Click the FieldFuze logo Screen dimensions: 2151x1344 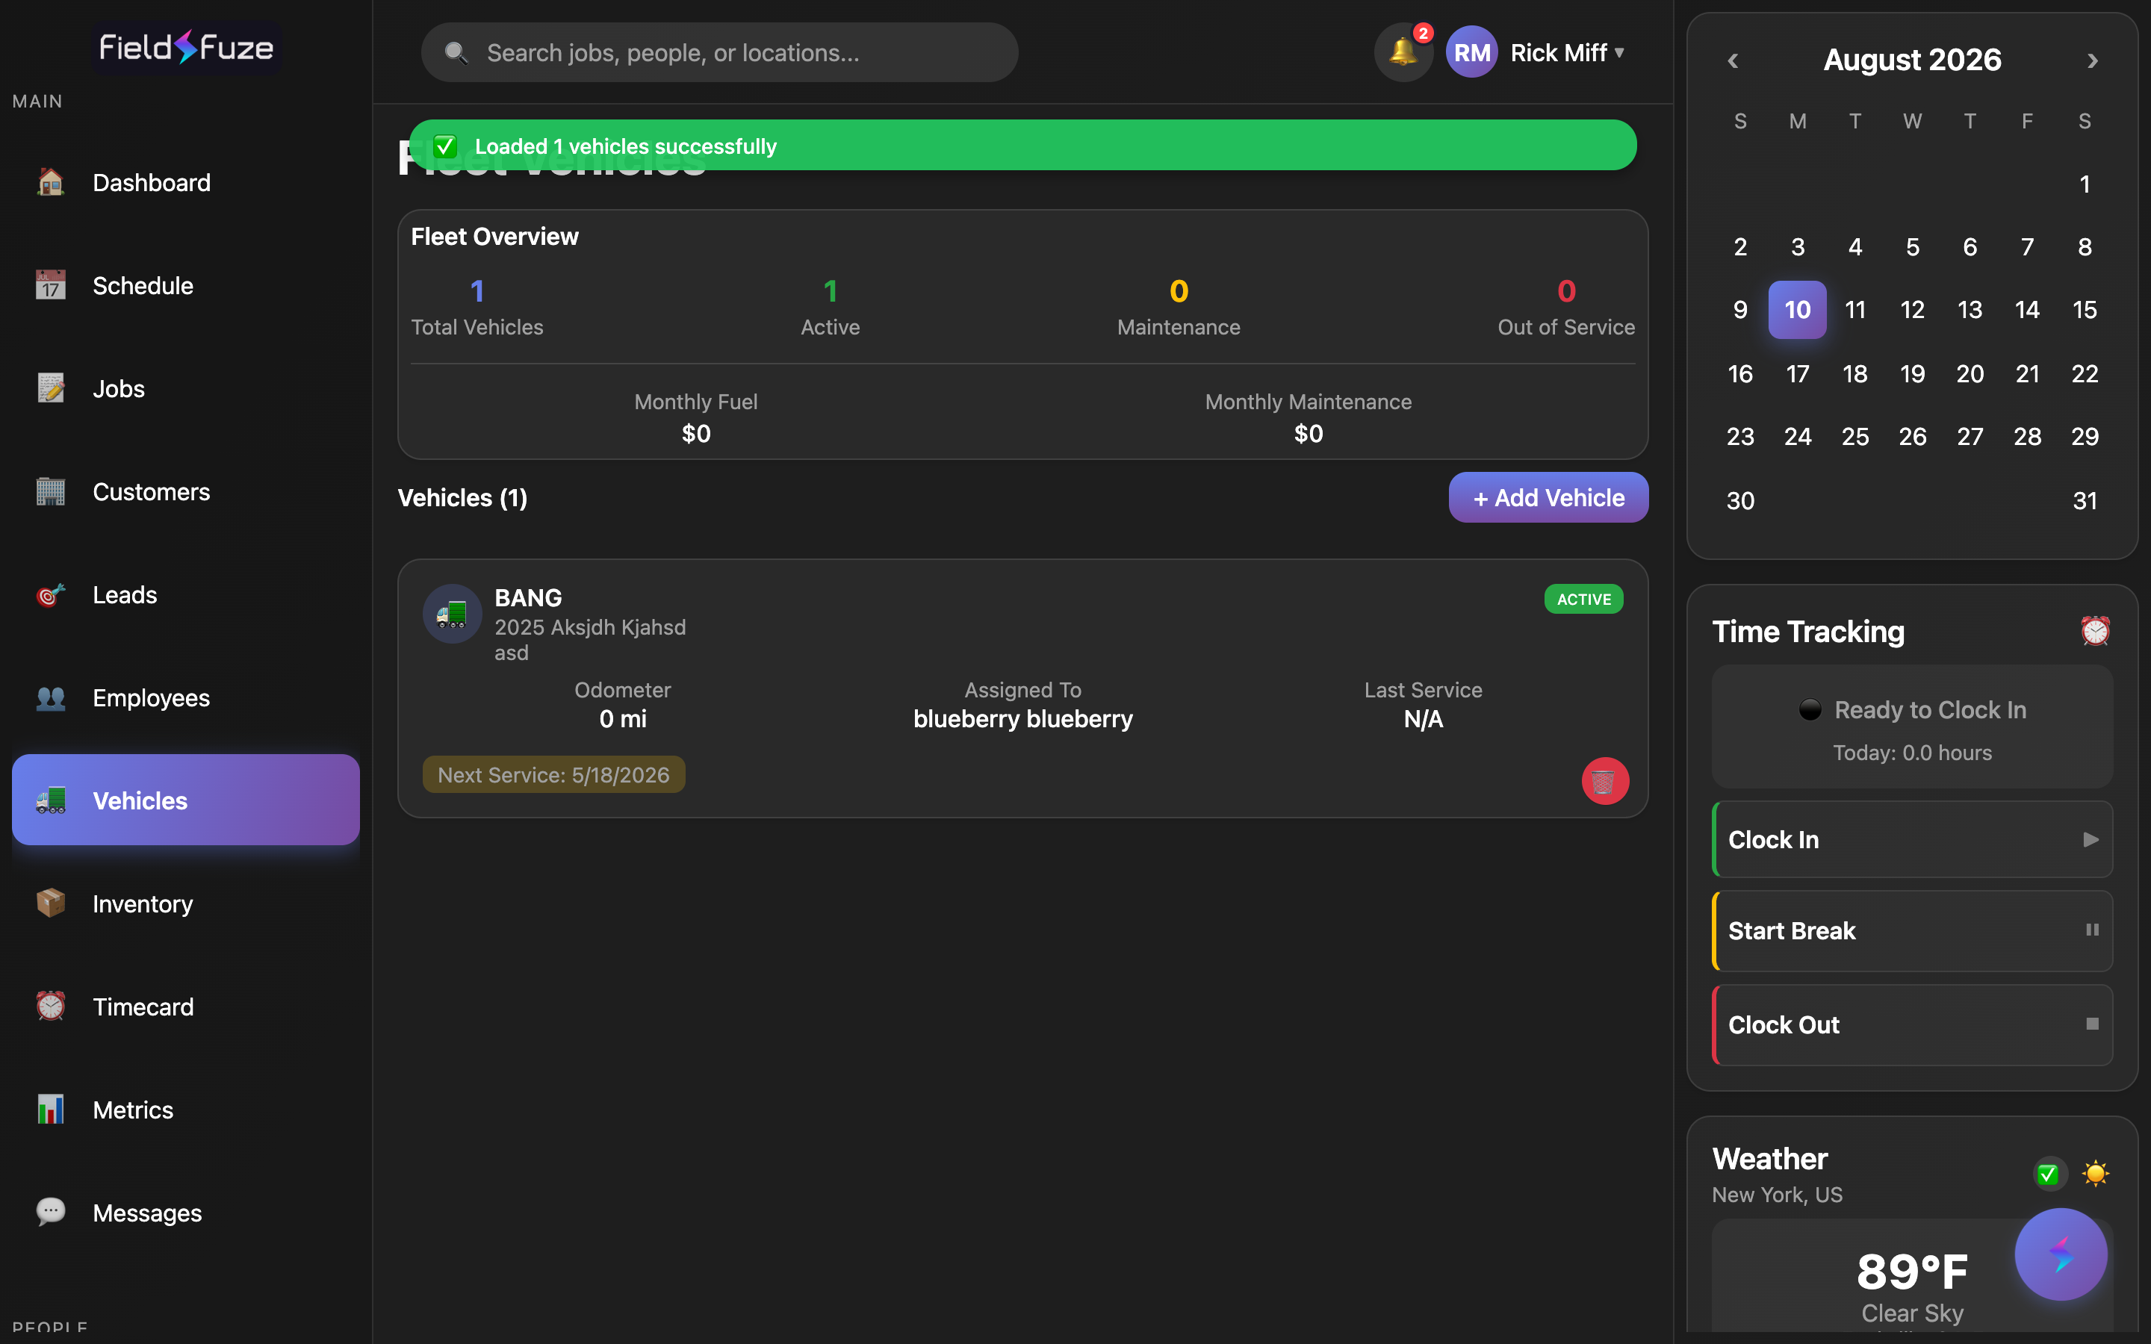pos(187,47)
